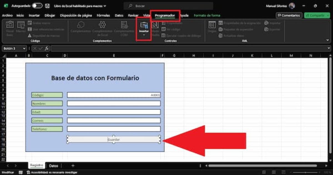The height and width of the screenshot is (175, 333).
Task: Switch to the Fórmulas ribbon tab
Action: (103, 16)
